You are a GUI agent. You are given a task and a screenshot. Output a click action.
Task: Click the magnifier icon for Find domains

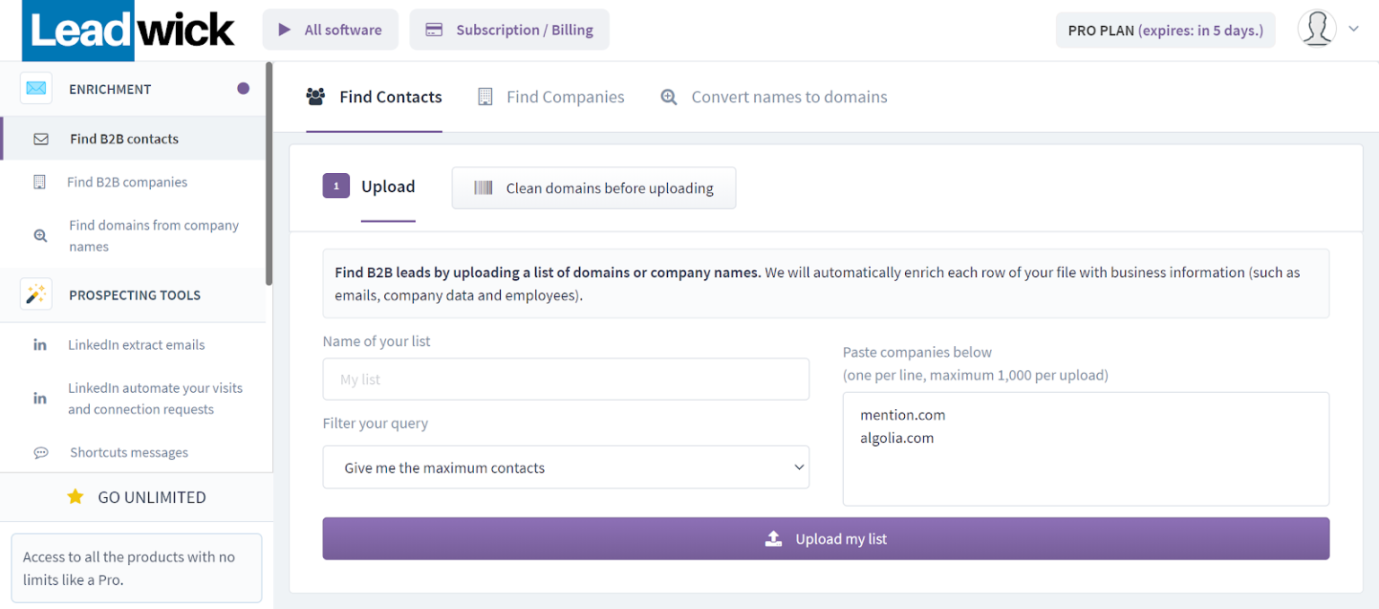[x=40, y=236]
